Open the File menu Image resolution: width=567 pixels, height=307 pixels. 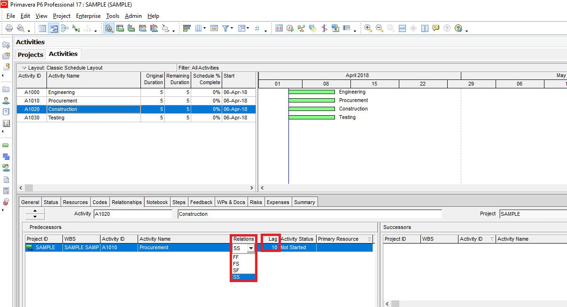tap(11, 16)
